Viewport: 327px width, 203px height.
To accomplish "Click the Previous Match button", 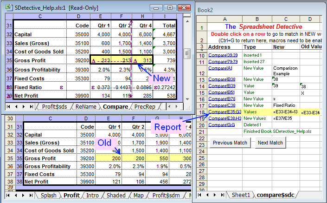I will click(230, 143).
